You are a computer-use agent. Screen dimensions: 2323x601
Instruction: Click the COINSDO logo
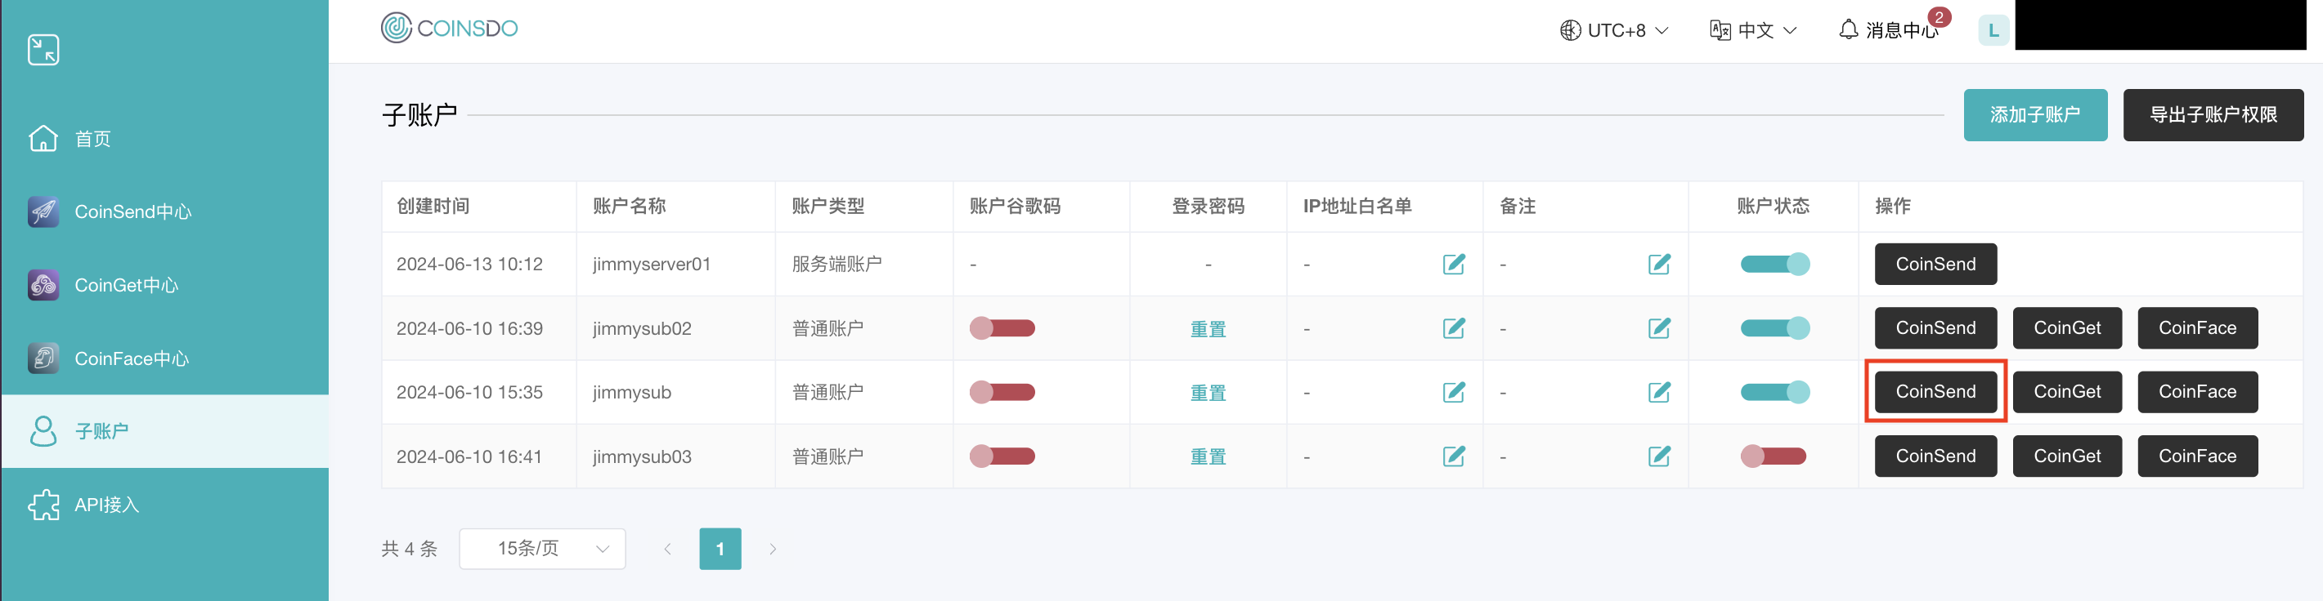point(449,28)
